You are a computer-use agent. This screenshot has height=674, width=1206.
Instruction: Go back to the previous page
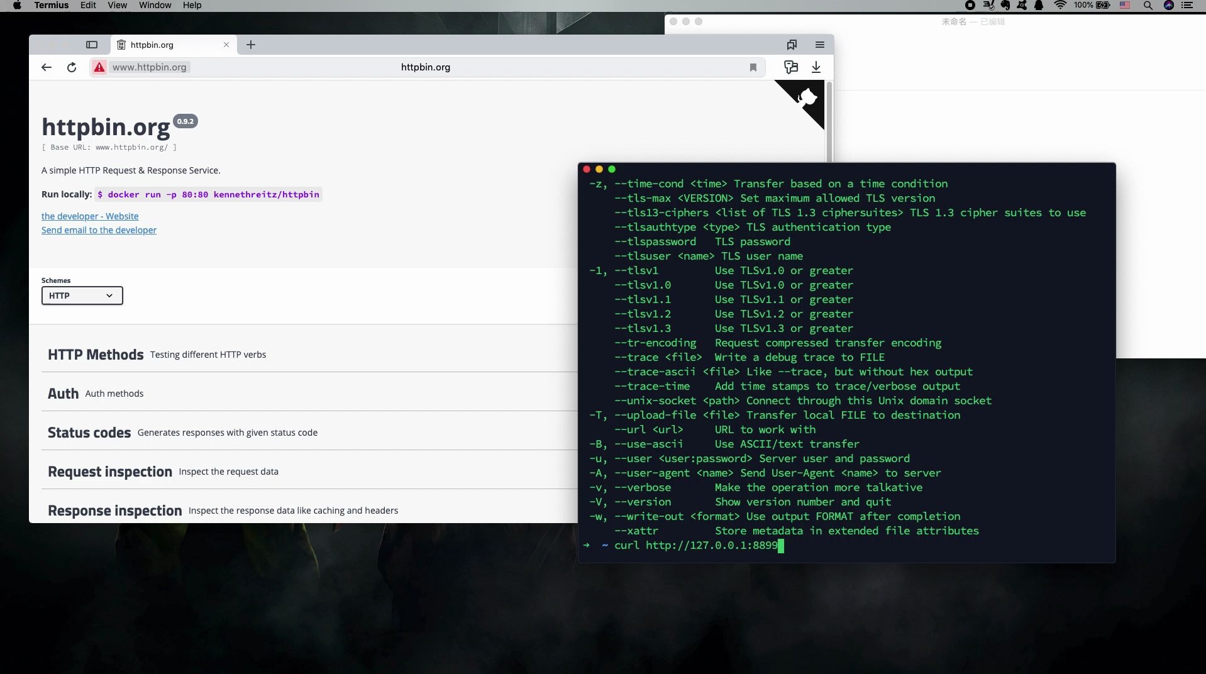(x=47, y=67)
